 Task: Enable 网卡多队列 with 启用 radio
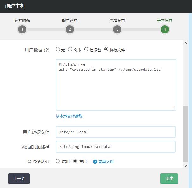point(58,161)
